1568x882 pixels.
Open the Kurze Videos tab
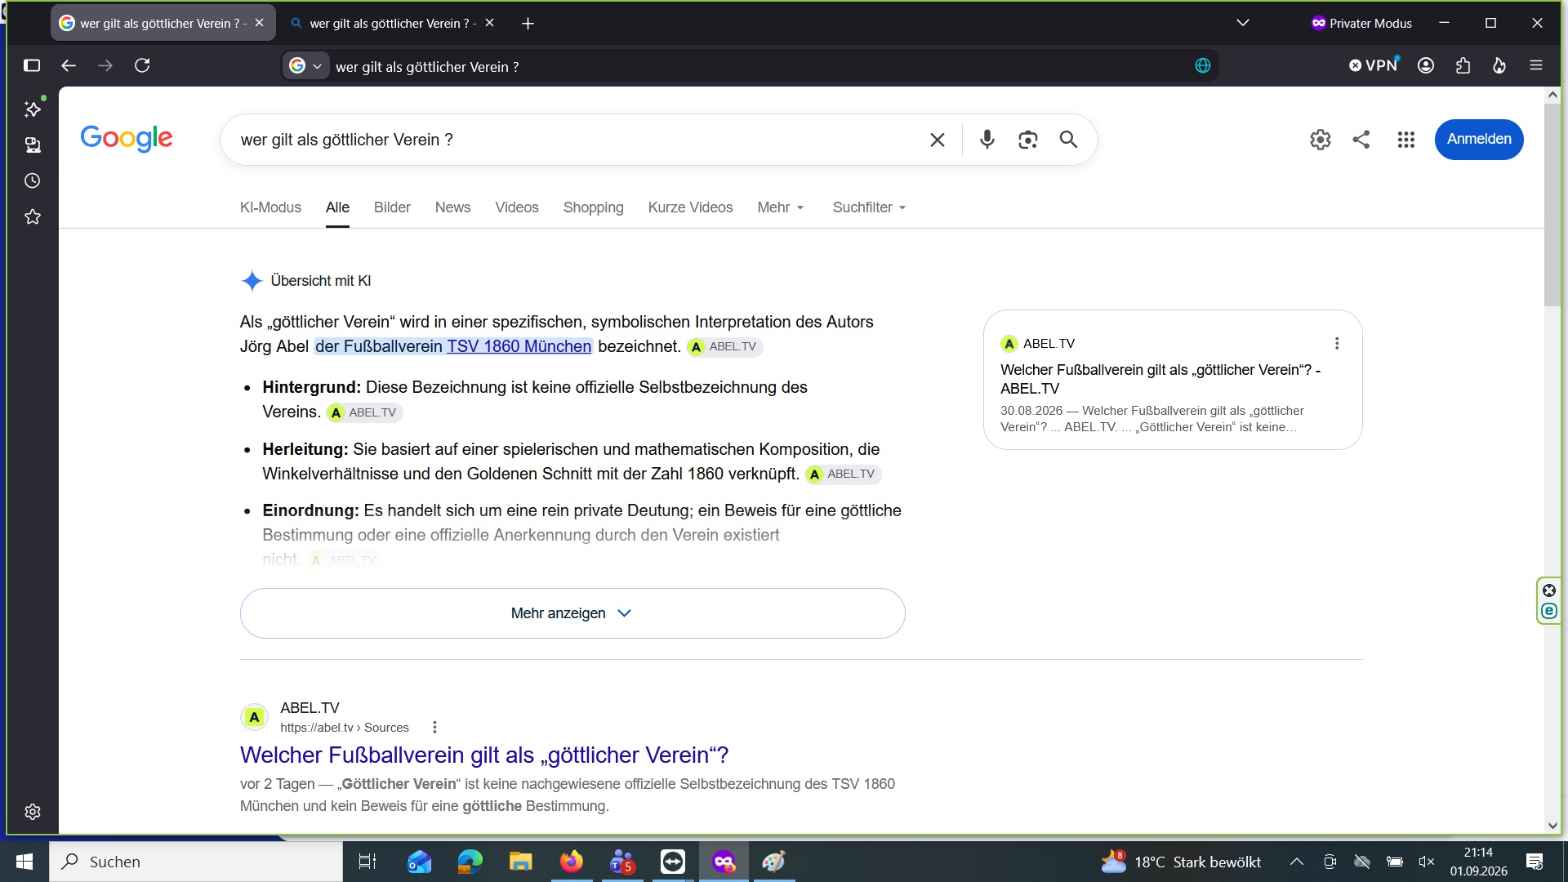click(x=690, y=207)
